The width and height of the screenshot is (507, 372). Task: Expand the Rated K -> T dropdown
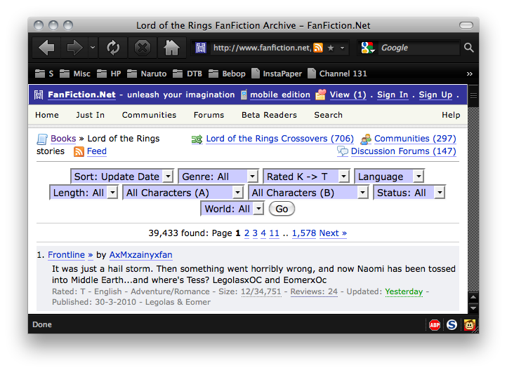[x=306, y=177]
